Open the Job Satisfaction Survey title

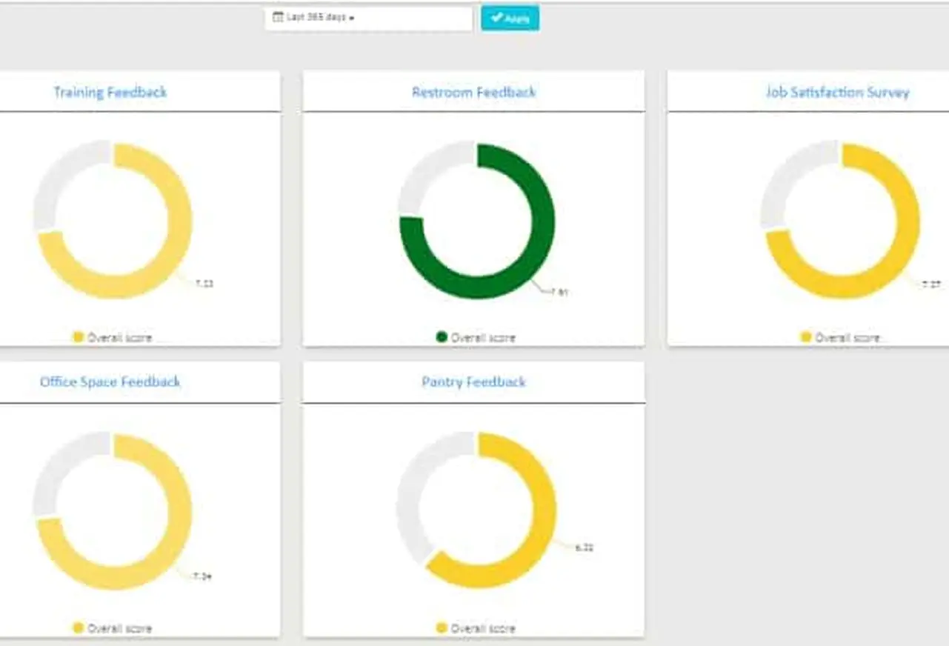tap(837, 93)
